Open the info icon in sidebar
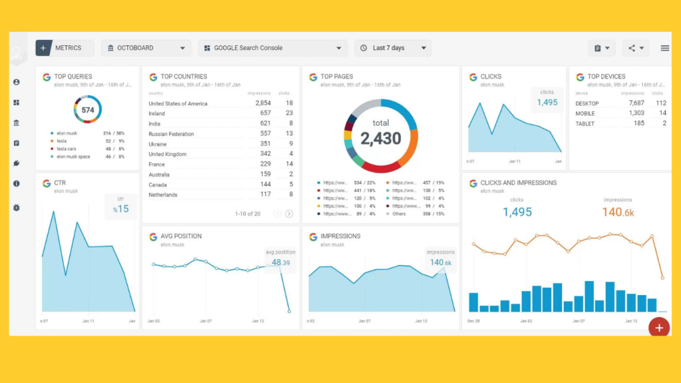 tap(17, 184)
